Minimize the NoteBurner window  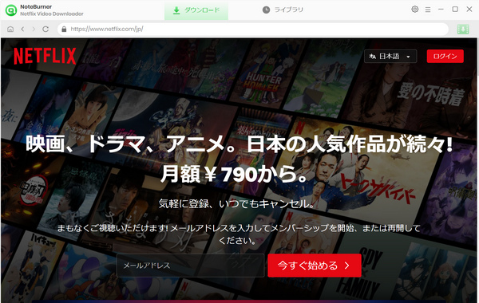click(x=441, y=10)
